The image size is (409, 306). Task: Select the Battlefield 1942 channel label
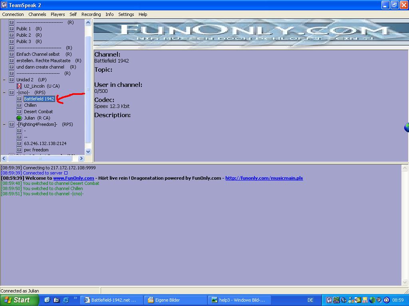click(39, 99)
